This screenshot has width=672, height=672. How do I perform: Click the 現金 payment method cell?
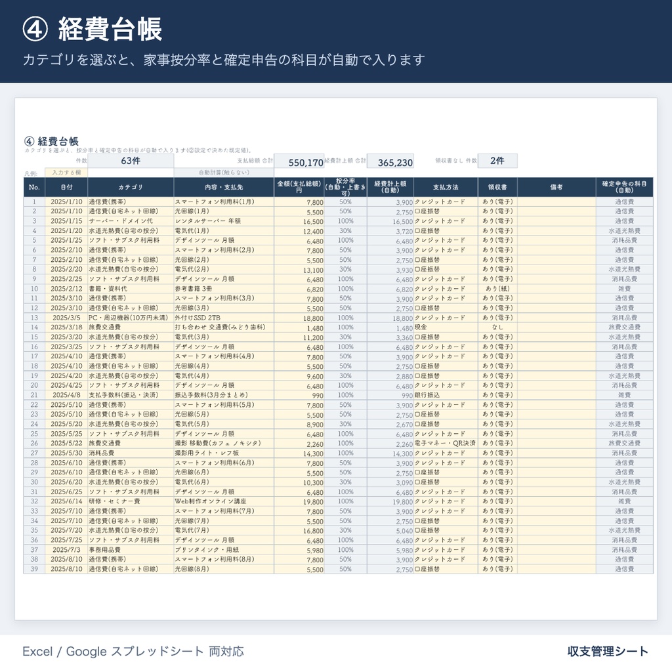[x=446, y=327]
